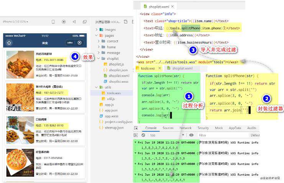Open the Audits tab
284x183 pixels.
[x=251, y=128]
